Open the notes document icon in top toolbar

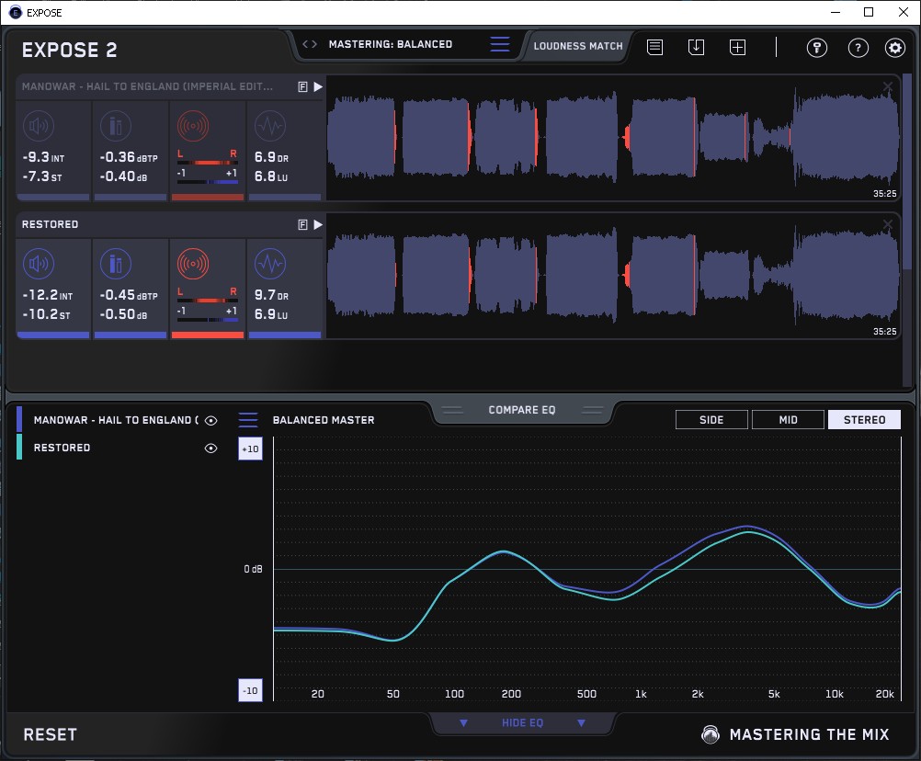pyautogui.click(x=654, y=47)
